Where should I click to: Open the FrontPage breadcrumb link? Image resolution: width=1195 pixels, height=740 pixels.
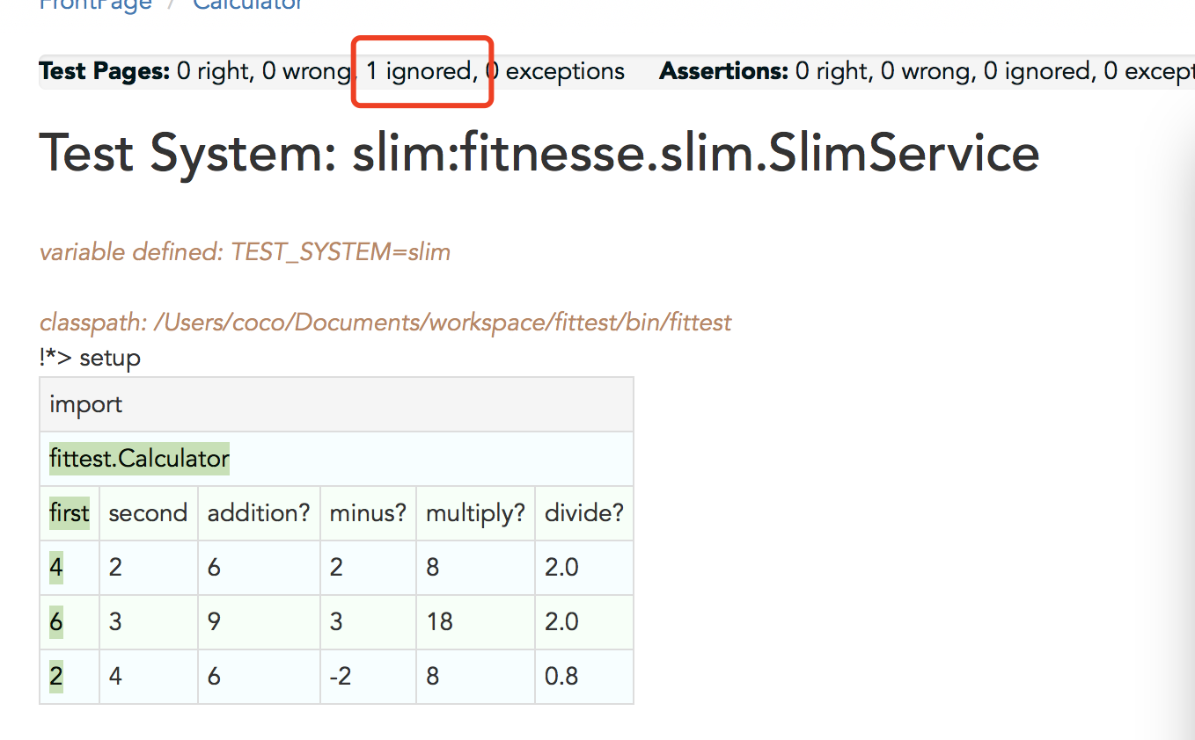click(x=96, y=4)
